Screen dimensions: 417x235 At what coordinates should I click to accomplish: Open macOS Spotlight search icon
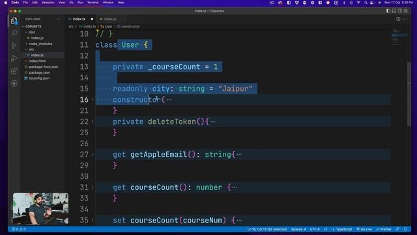(x=366, y=3)
